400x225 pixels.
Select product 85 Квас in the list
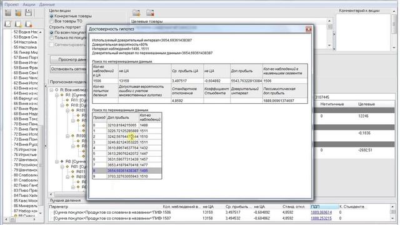click(26, 201)
